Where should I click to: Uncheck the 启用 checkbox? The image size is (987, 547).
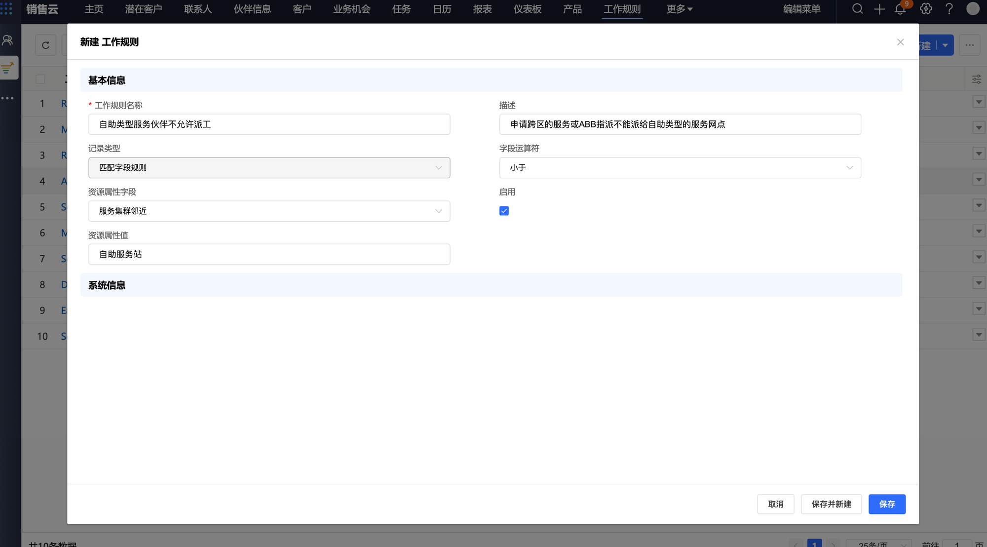[x=504, y=211]
